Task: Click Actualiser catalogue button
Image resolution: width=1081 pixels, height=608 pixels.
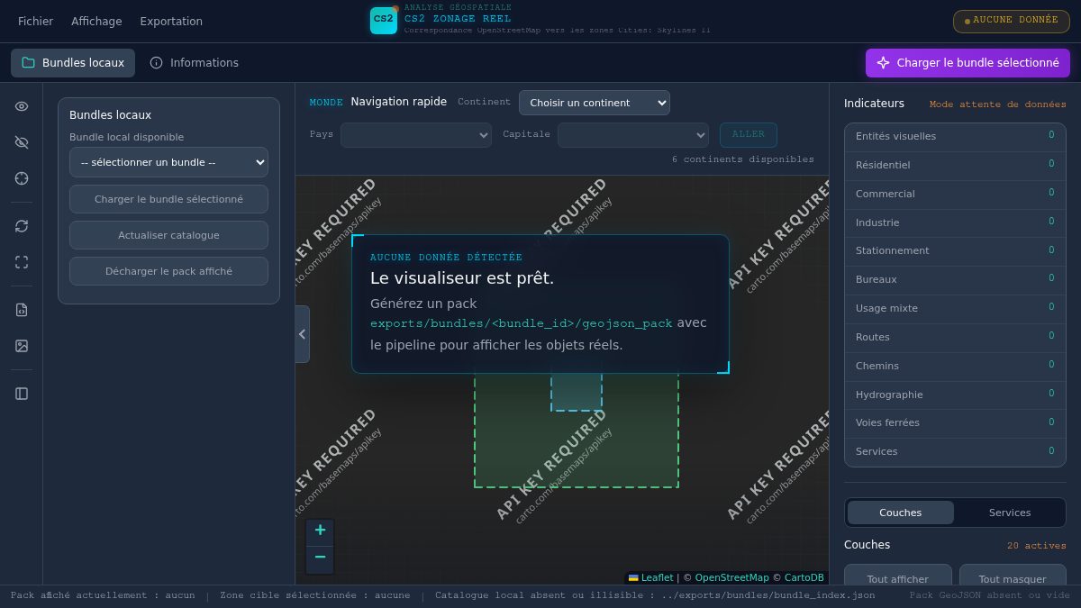Action: 168,235
